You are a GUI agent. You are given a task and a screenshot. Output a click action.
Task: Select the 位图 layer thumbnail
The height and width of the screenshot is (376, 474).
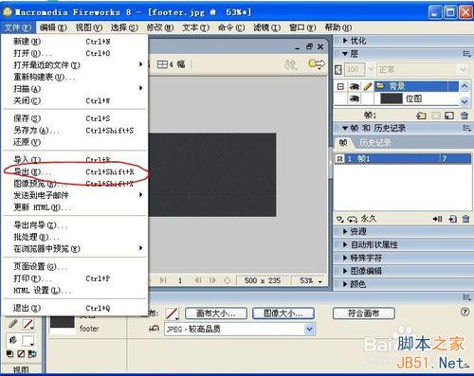click(x=392, y=98)
